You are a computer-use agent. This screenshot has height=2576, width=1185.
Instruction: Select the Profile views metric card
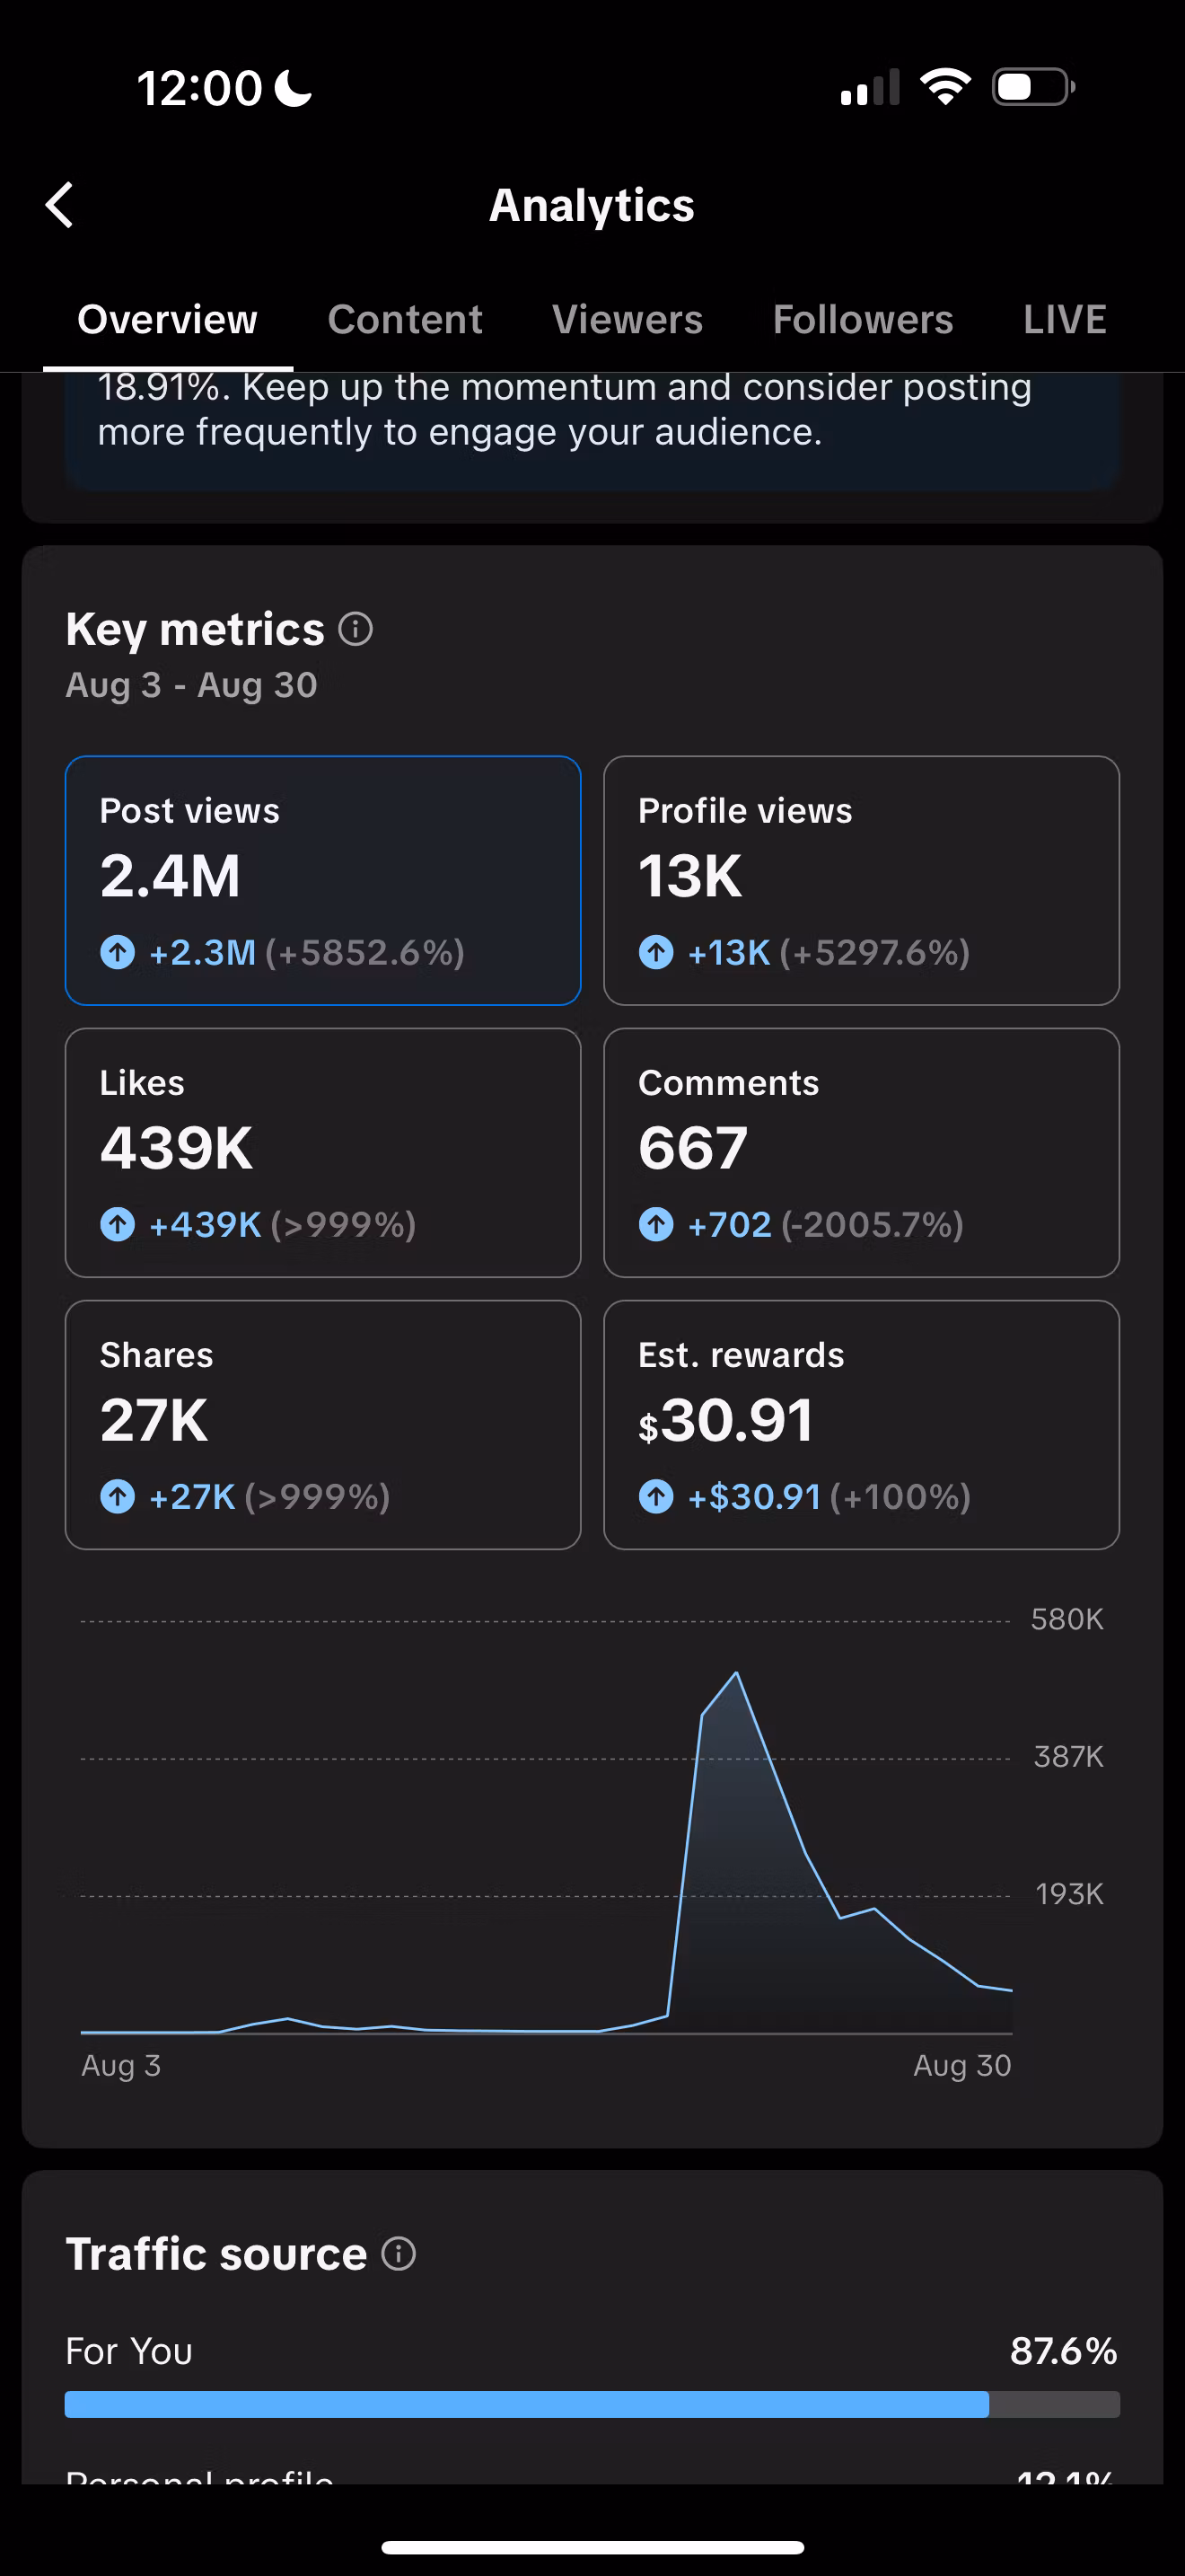tap(861, 880)
